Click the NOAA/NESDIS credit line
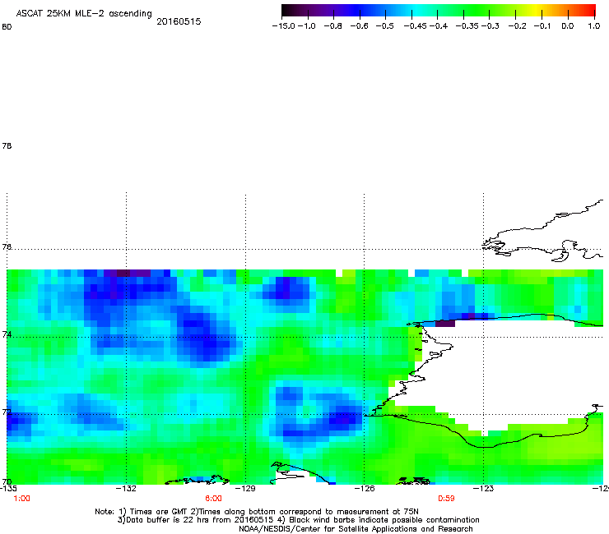This screenshot has height=534, width=609. click(356, 529)
